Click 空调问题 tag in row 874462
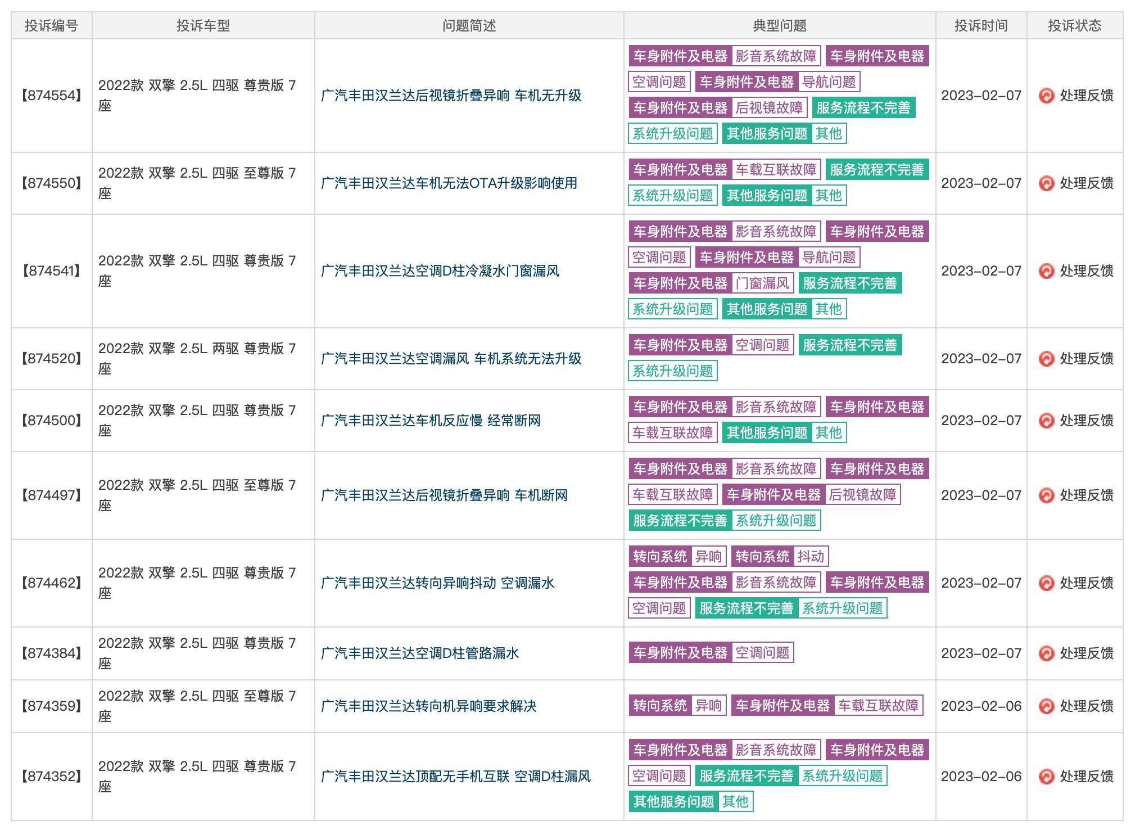Screen dimensions: 1131x830 click(659, 608)
